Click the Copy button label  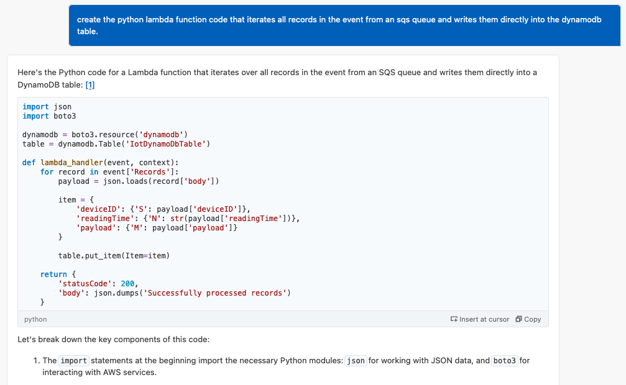532,319
